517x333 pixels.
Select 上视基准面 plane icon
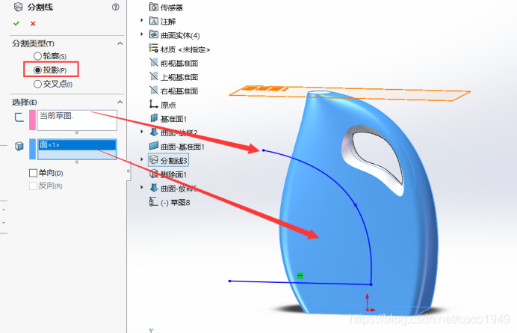(154, 76)
